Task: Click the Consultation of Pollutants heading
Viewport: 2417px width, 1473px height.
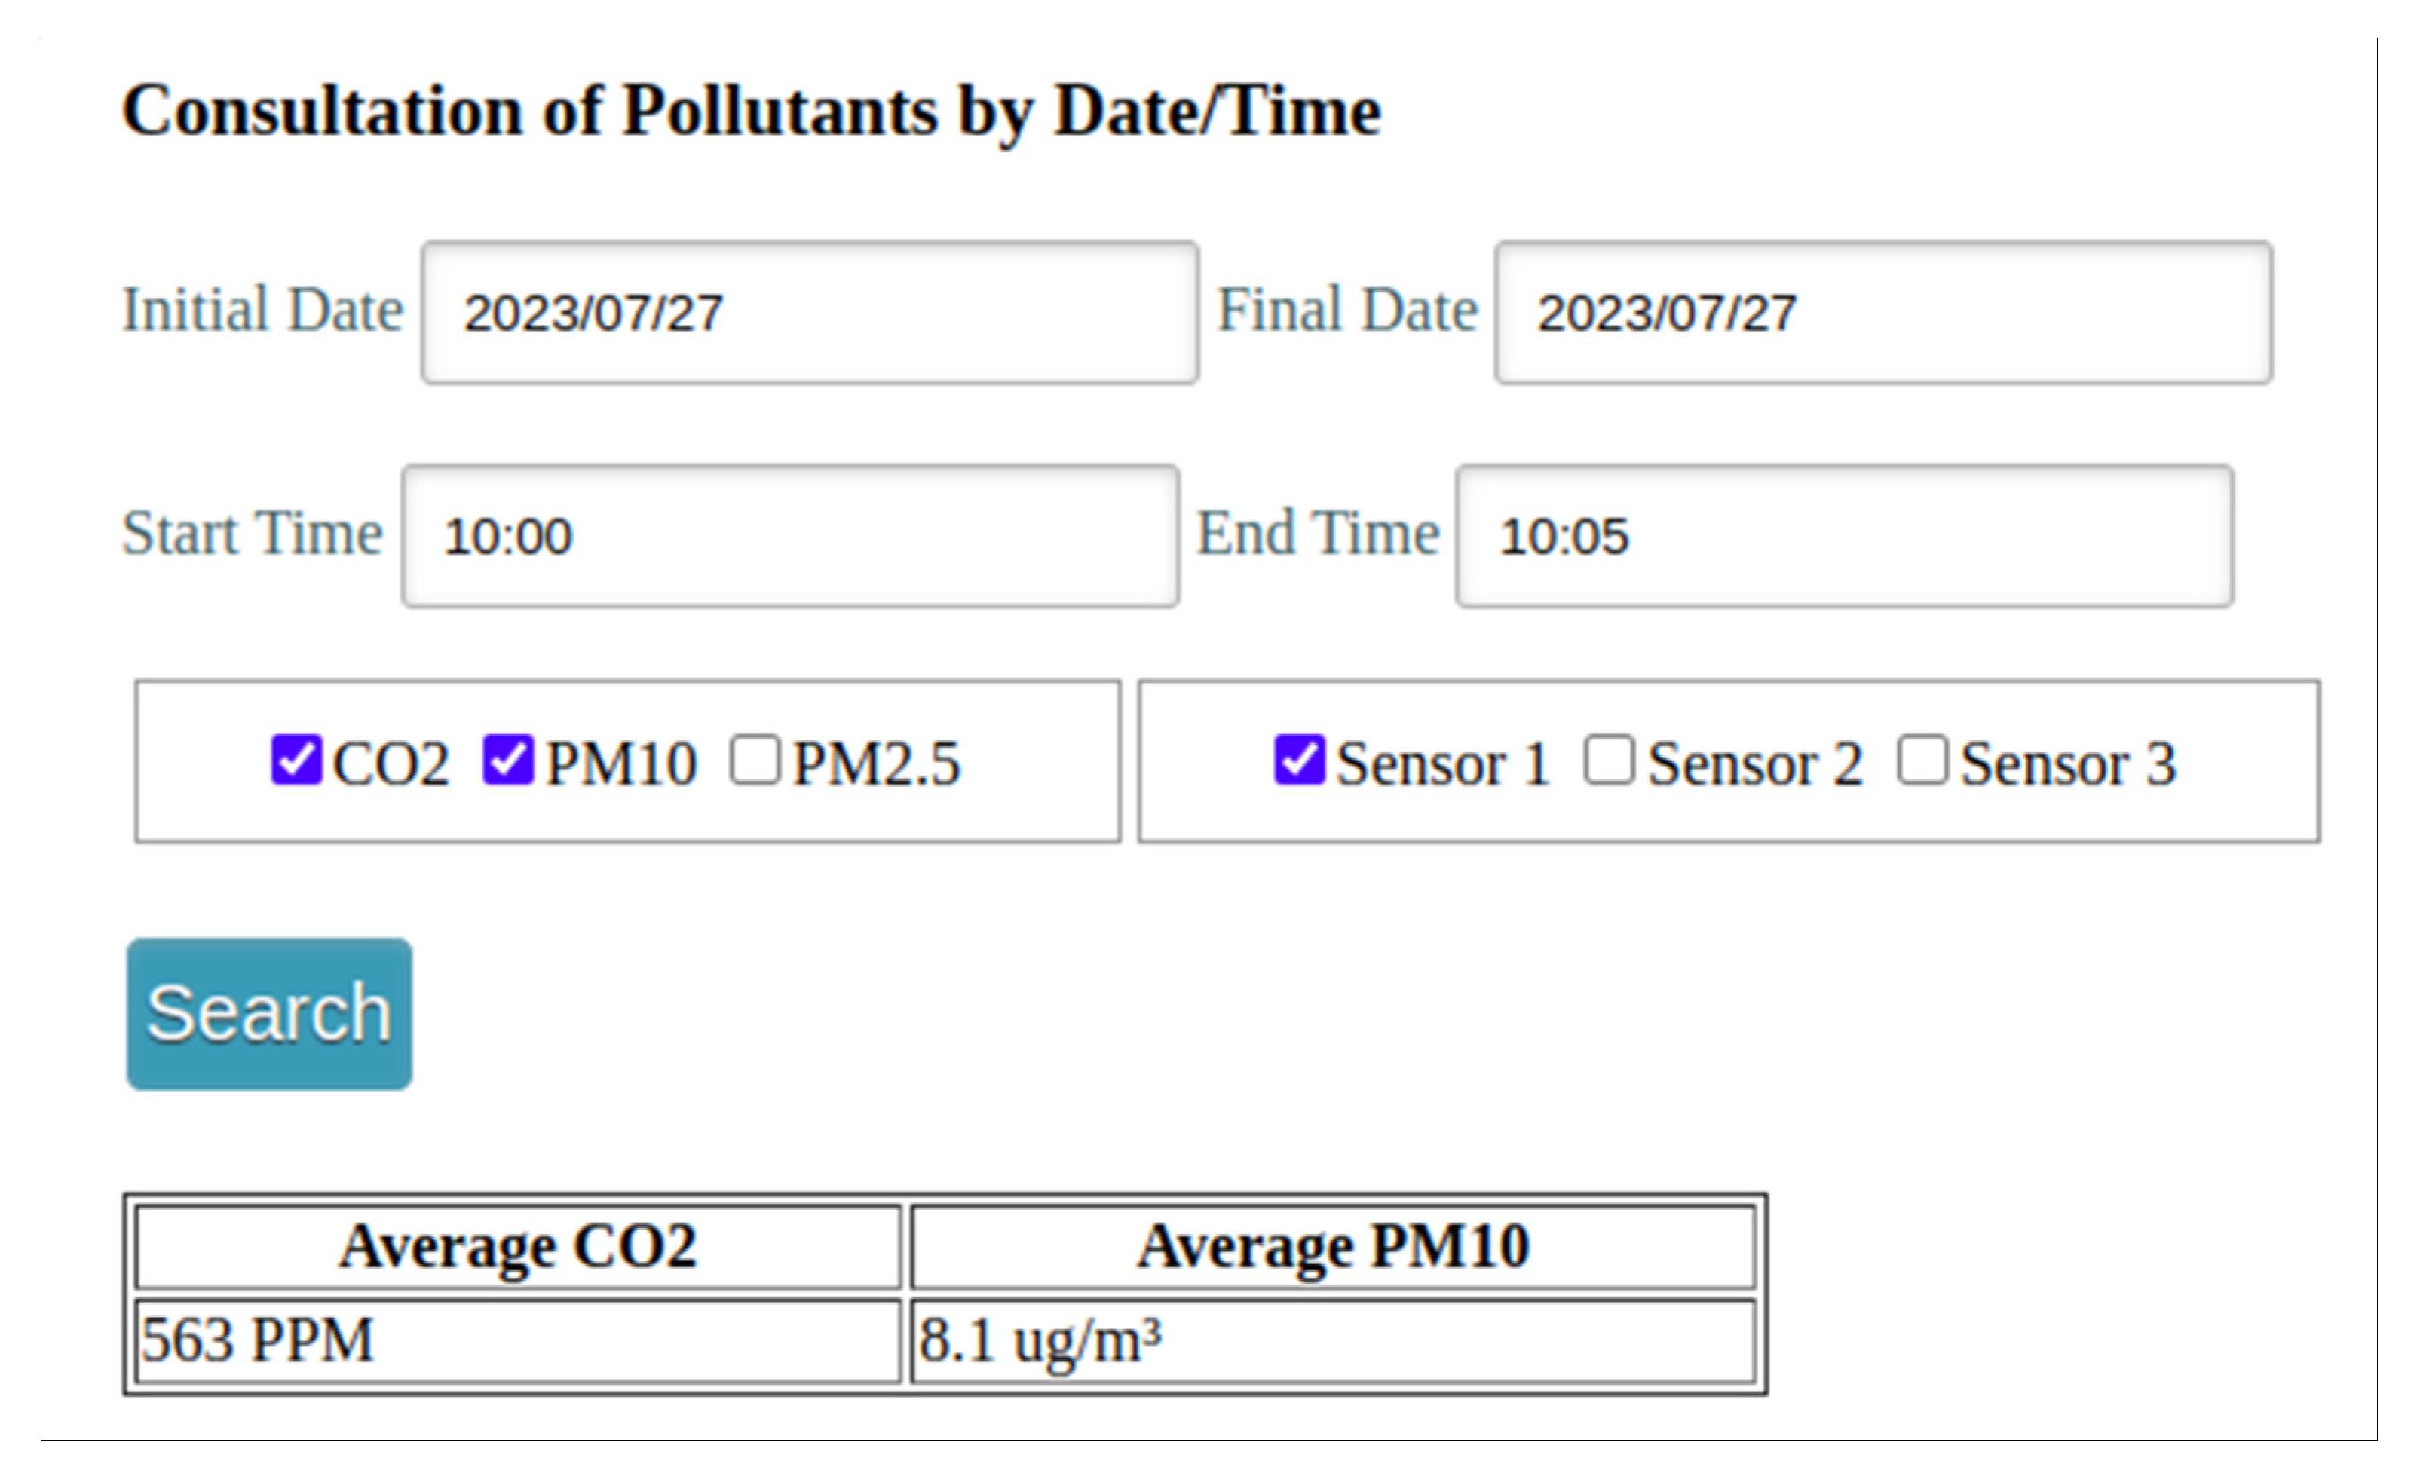Action: 752,111
